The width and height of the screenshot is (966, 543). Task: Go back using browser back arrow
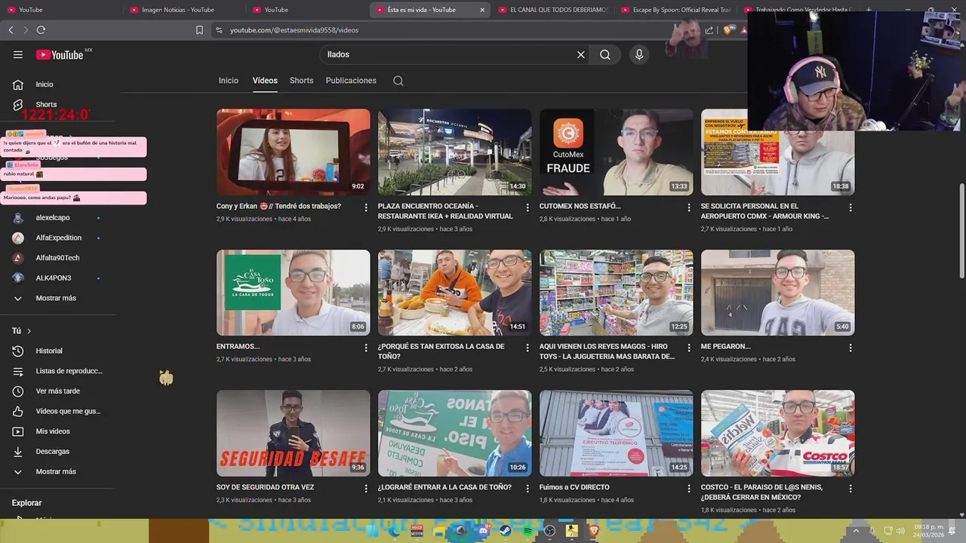tap(11, 30)
